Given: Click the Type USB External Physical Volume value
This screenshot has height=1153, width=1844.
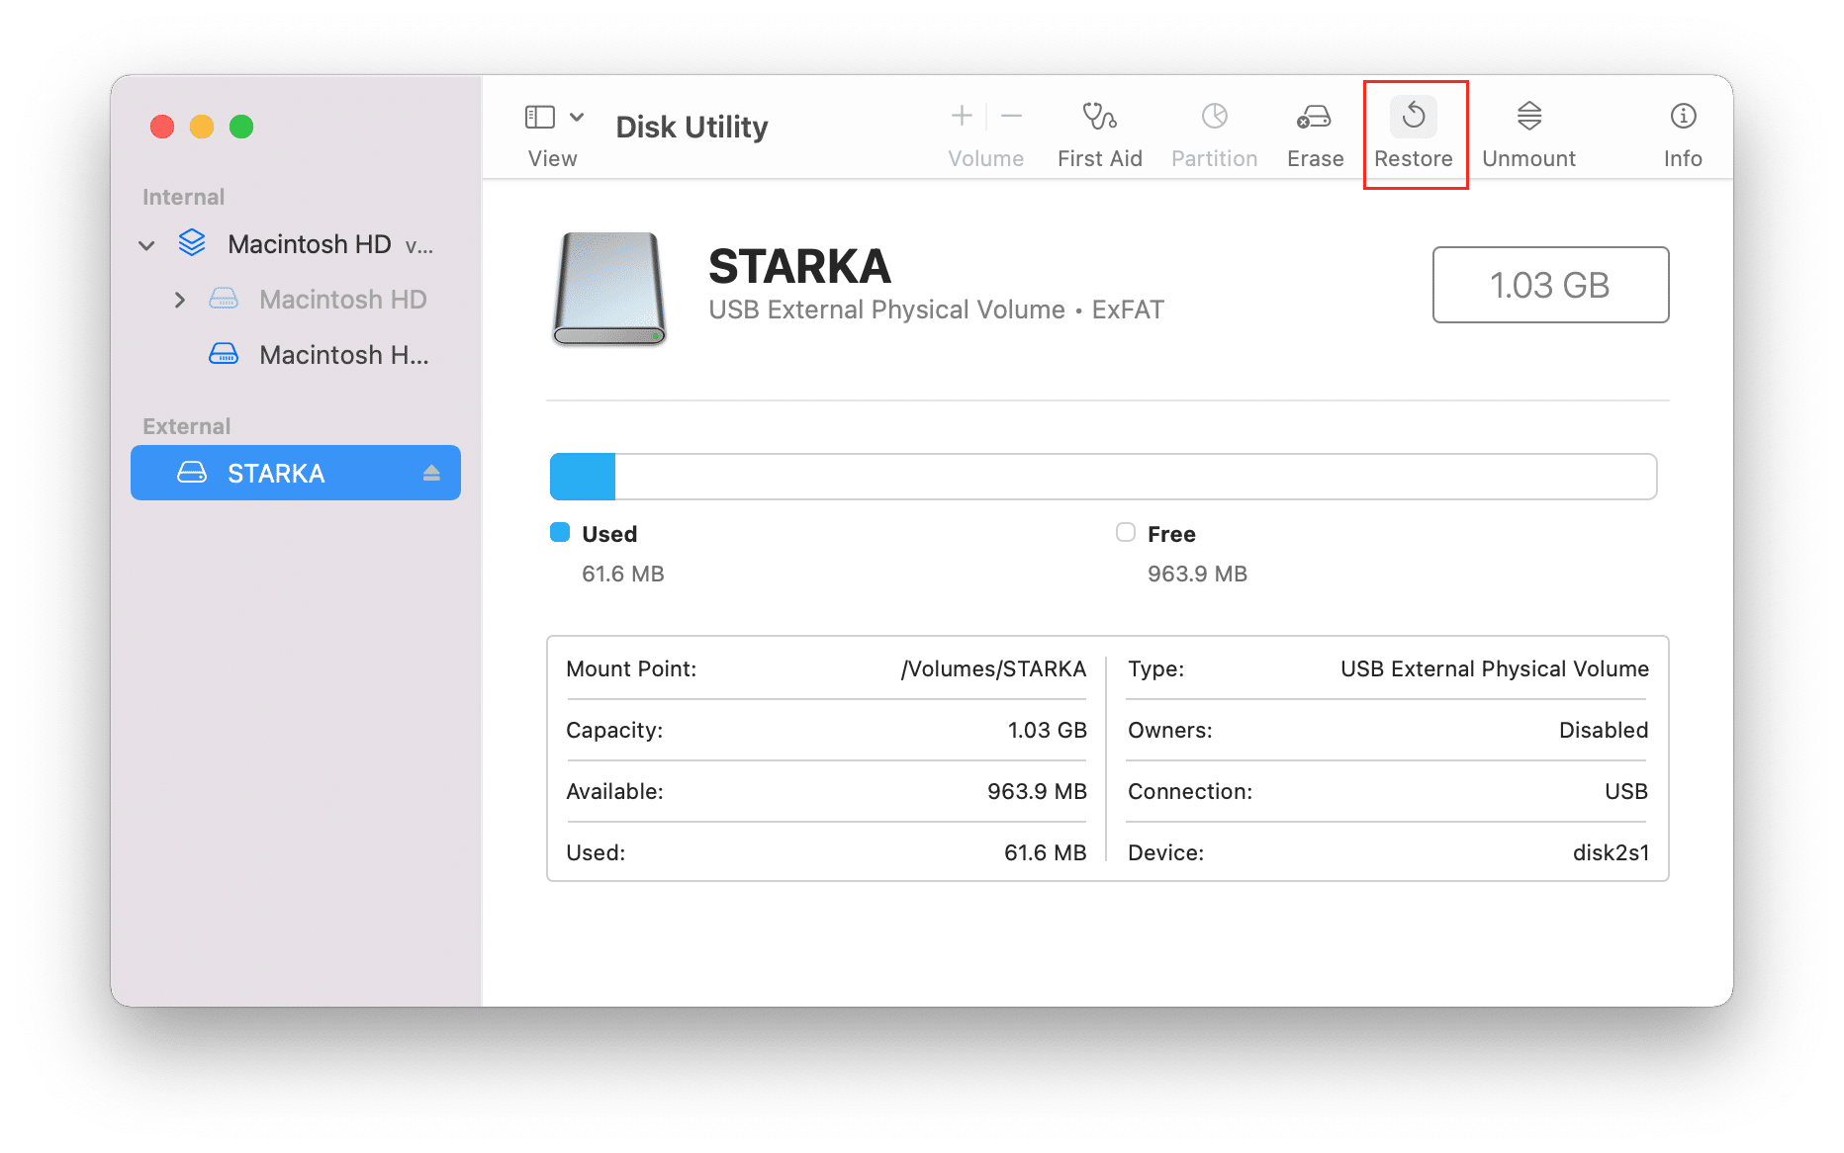Looking at the screenshot, I should 1495,669.
